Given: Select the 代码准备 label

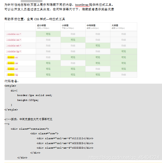Looking at the screenshot, I should pyautogui.click(x=12, y=81).
